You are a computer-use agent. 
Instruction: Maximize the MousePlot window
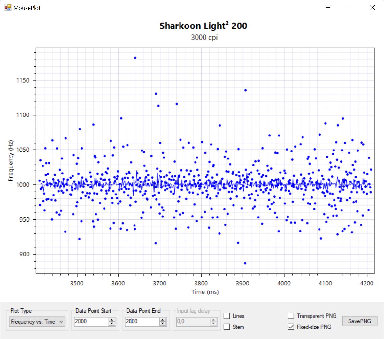350,8
